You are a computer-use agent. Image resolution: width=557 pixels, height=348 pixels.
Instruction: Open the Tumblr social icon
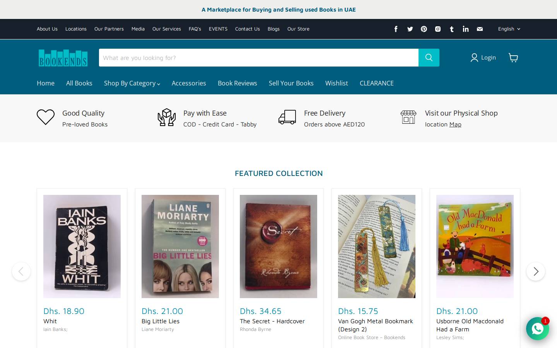pyautogui.click(x=452, y=29)
